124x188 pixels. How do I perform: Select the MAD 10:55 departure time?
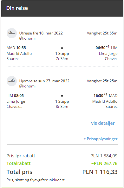point(16,48)
